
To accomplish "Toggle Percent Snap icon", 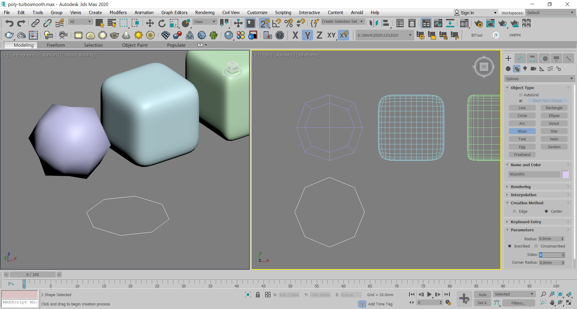I will pos(289,23).
